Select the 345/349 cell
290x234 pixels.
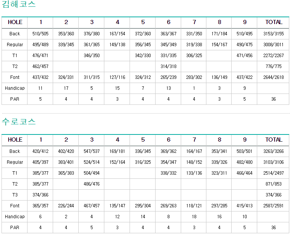(x=168, y=45)
